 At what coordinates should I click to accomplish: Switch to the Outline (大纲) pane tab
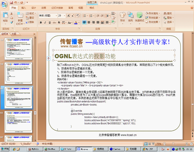14,34
